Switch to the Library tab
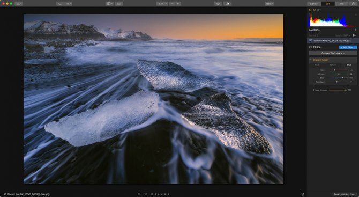The image size is (359, 197). [314, 4]
